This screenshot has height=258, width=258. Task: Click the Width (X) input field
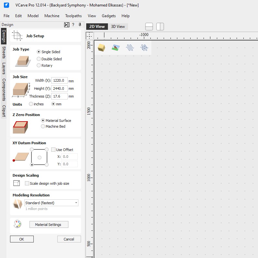(59, 80)
